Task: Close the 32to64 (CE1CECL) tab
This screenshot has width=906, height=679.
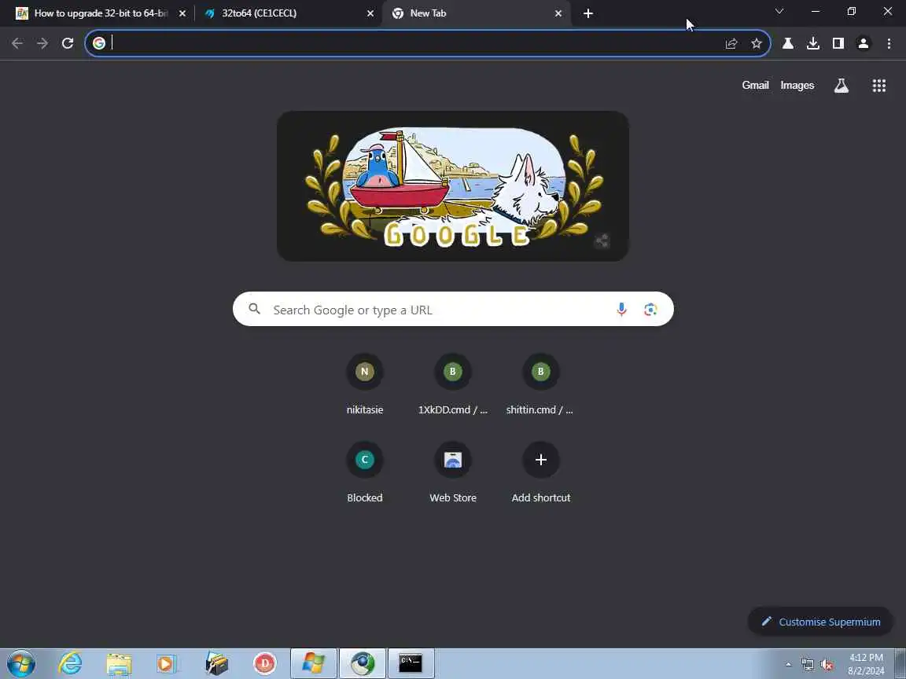Action: click(x=370, y=13)
